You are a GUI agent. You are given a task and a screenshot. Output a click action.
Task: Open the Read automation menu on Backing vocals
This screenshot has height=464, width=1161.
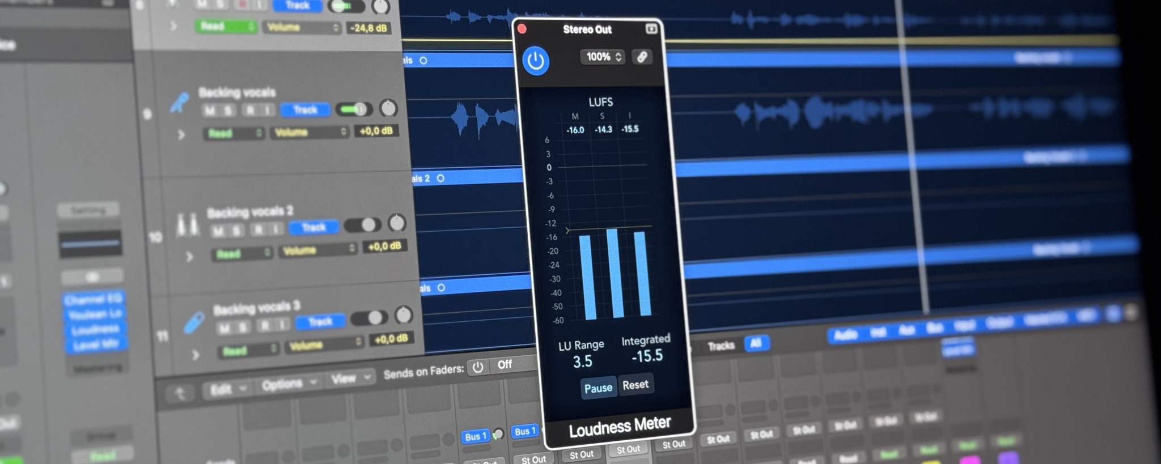tap(234, 133)
